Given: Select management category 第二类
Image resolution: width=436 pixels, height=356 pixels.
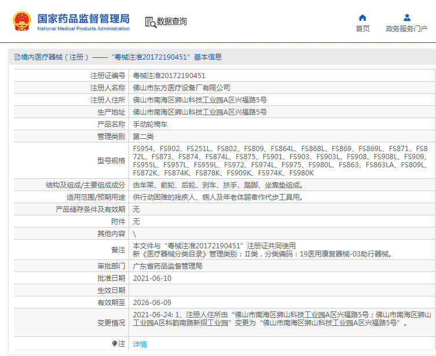Looking at the screenshot, I should 143,137.
